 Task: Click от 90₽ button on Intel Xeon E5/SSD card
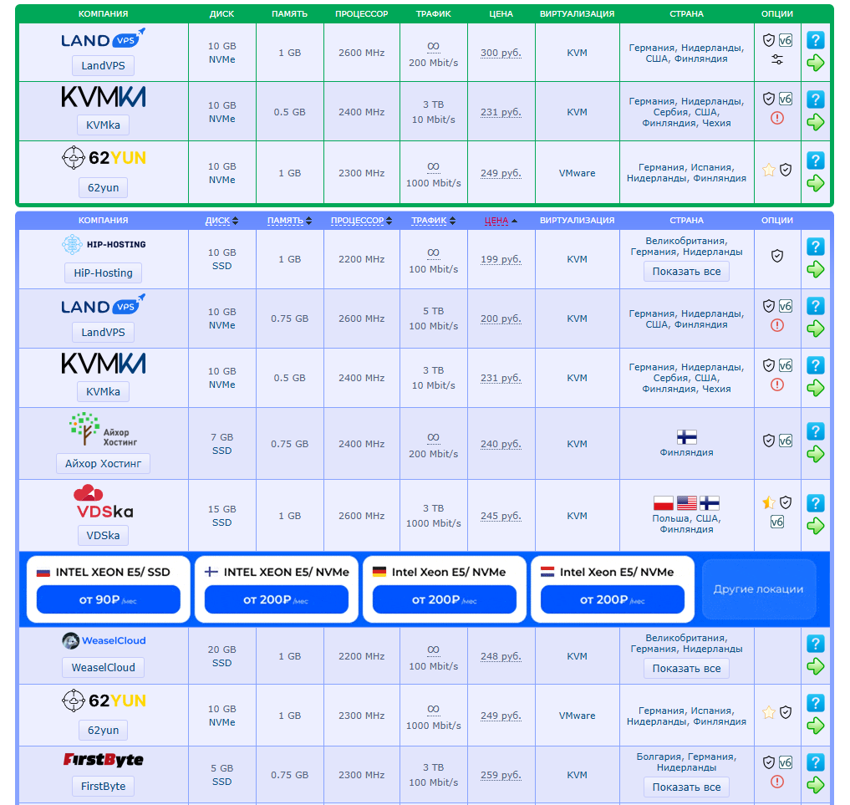(109, 599)
